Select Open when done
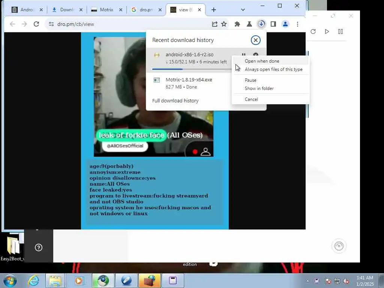 pos(262,61)
